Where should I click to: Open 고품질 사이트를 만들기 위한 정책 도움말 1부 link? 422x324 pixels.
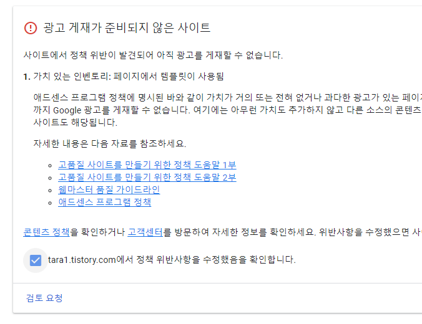[x=147, y=164]
